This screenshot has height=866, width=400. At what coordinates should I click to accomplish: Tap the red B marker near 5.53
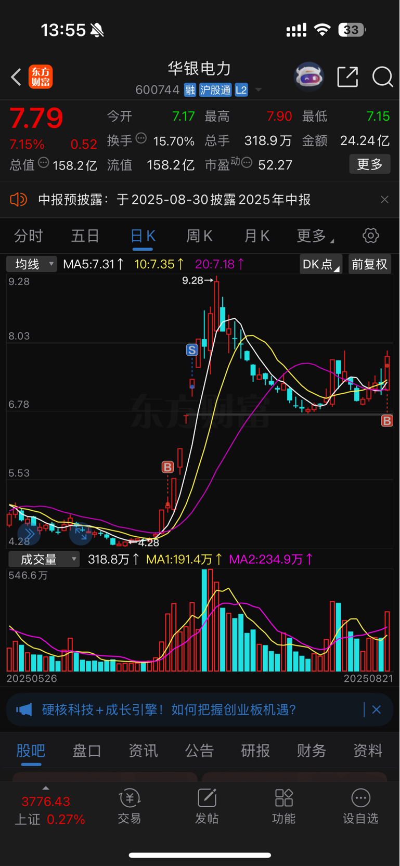point(167,467)
